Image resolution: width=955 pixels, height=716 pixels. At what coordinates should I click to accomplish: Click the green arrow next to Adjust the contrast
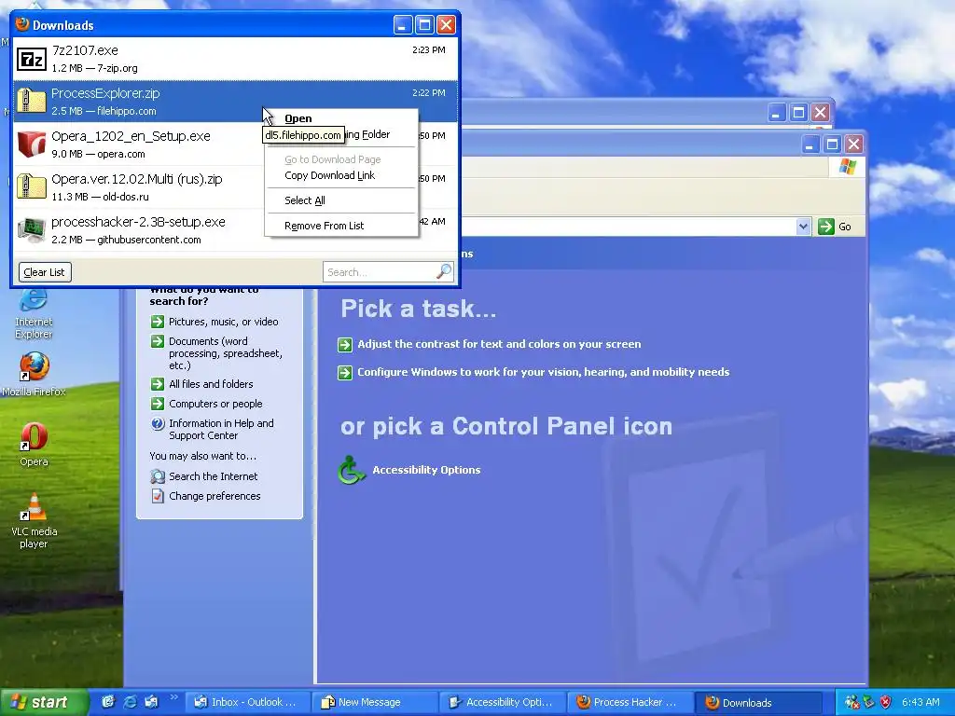pyautogui.click(x=345, y=345)
